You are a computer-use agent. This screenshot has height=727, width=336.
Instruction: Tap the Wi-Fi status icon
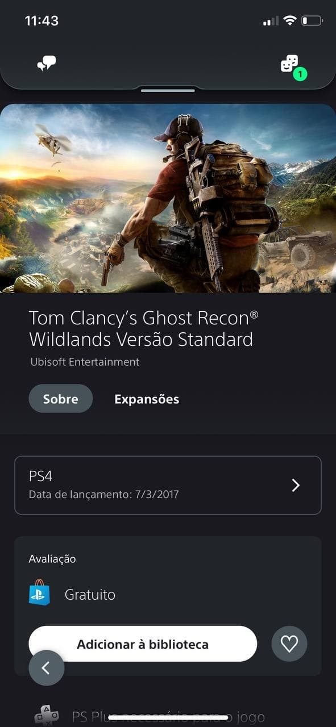290,21
